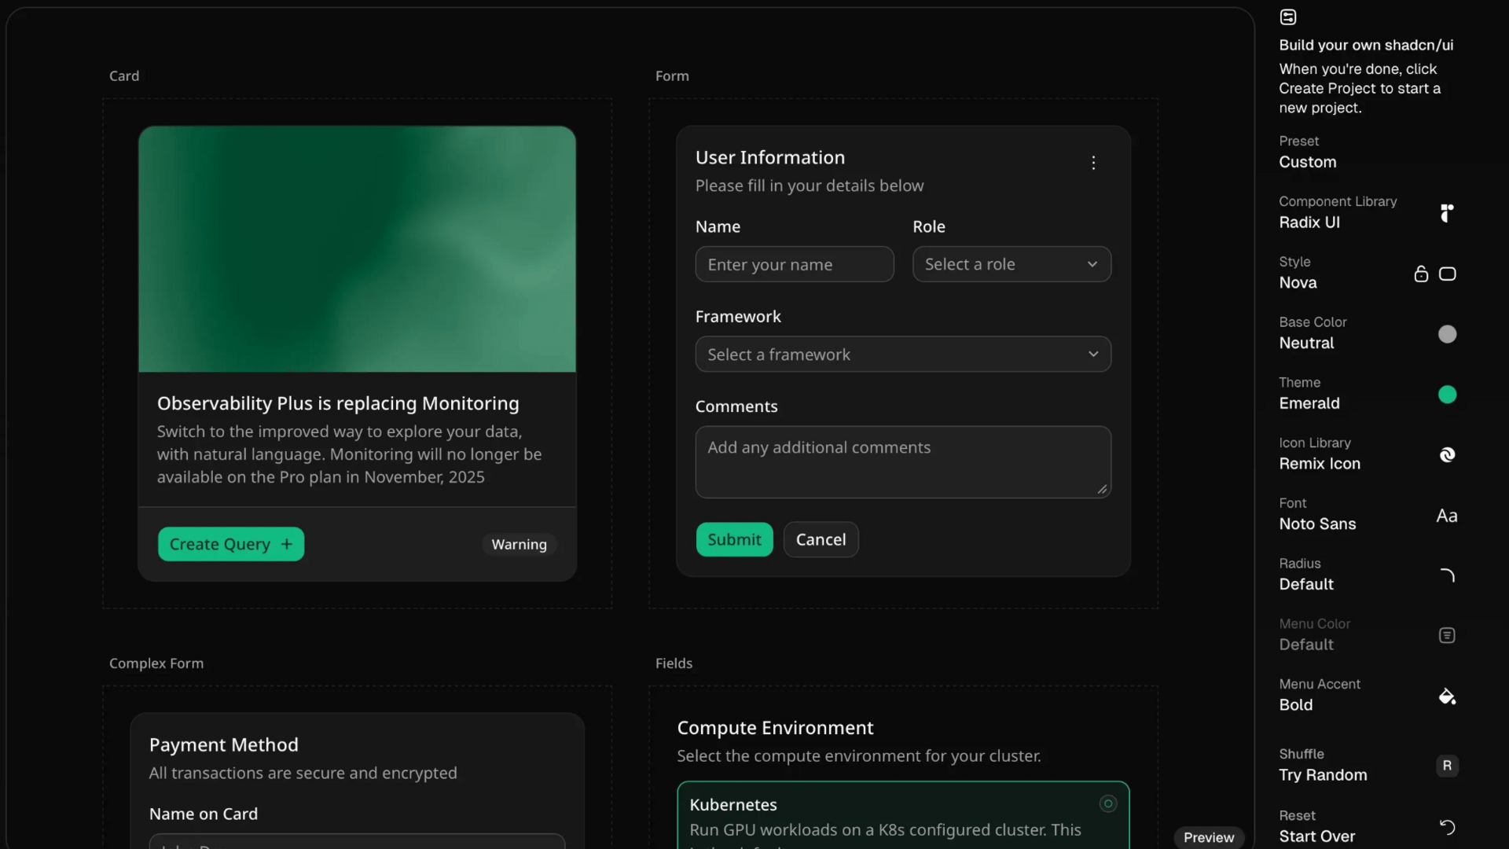This screenshot has width=1509, height=849.
Task: Click the Cancel button in the form
Action: (x=821, y=540)
